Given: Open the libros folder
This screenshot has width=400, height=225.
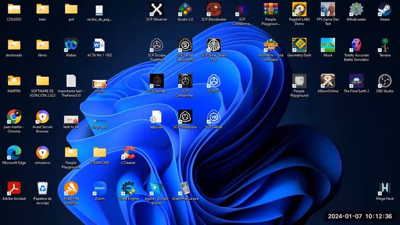Looking at the screenshot, I should click(x=42, y=45).
